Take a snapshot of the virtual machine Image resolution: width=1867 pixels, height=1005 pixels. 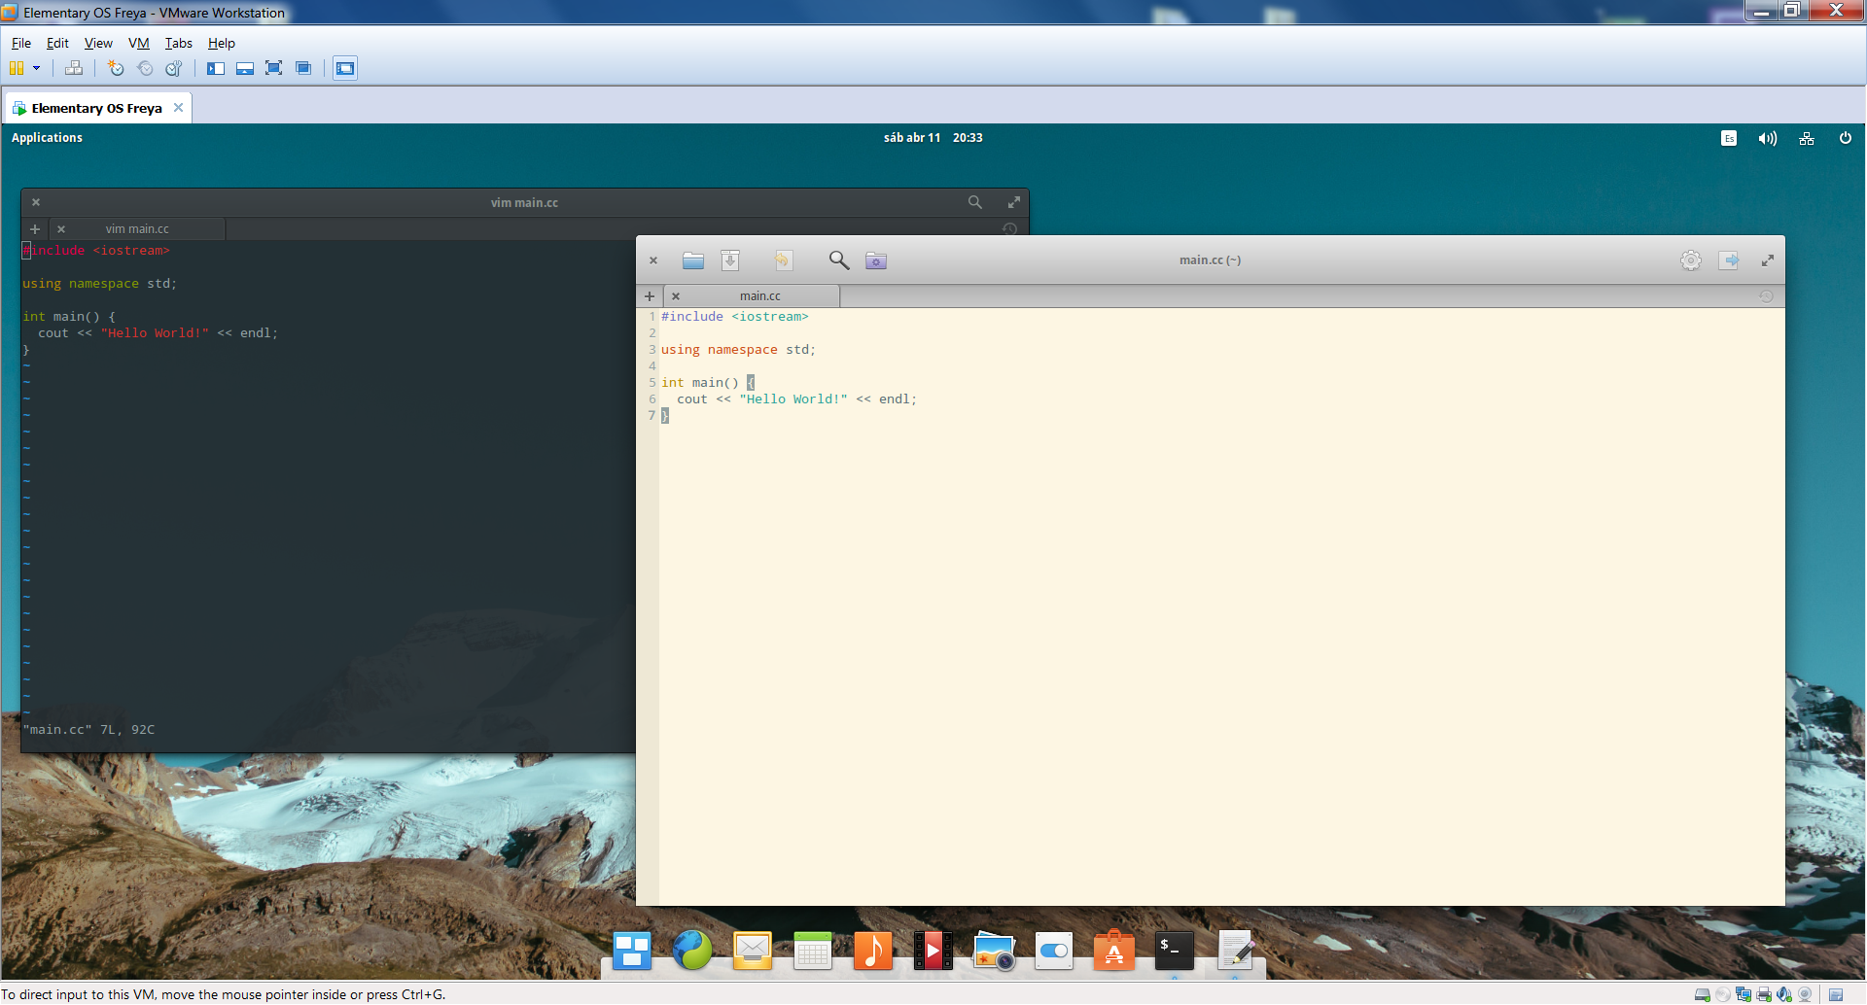pyautogui.click(x=116, y=68)
